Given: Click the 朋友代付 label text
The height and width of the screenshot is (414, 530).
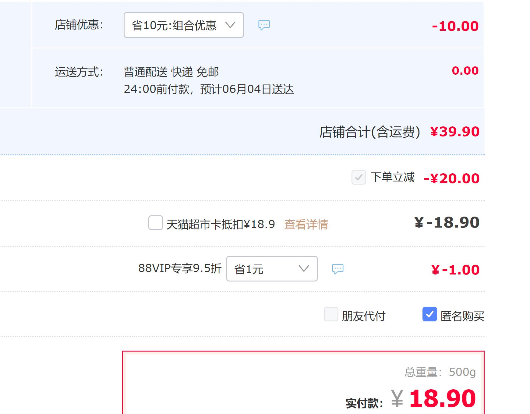Looking at the screenshot, I should click(364, 316).
